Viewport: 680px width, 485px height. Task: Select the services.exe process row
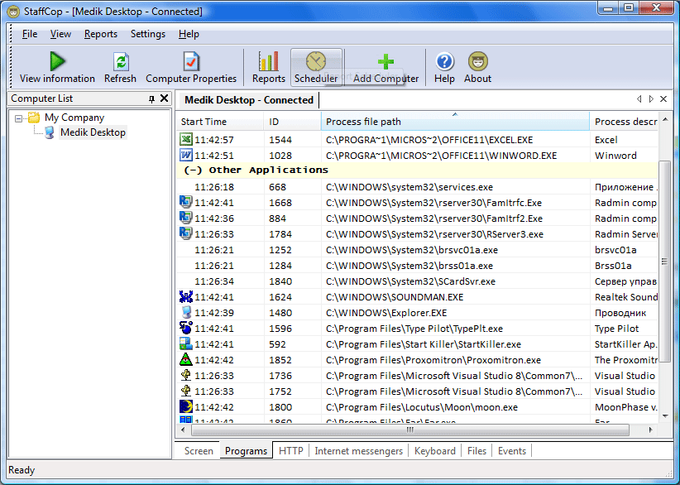coord(417,187)
